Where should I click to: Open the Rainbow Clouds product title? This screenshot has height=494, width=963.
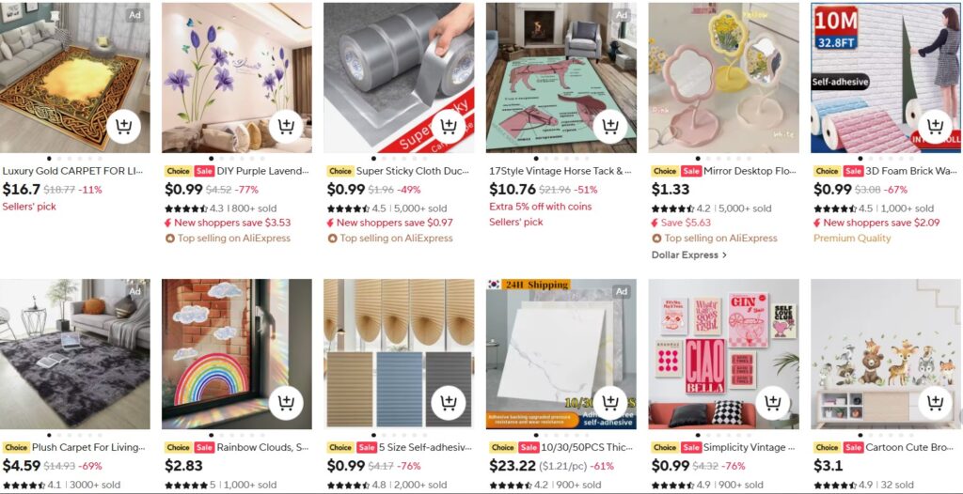point(262,447)
